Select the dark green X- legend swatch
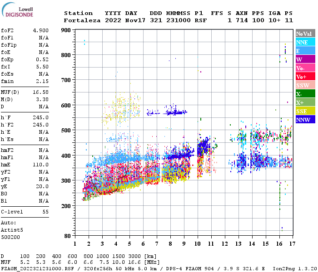This screenshot has width=318, height=272. pos(305,94)
